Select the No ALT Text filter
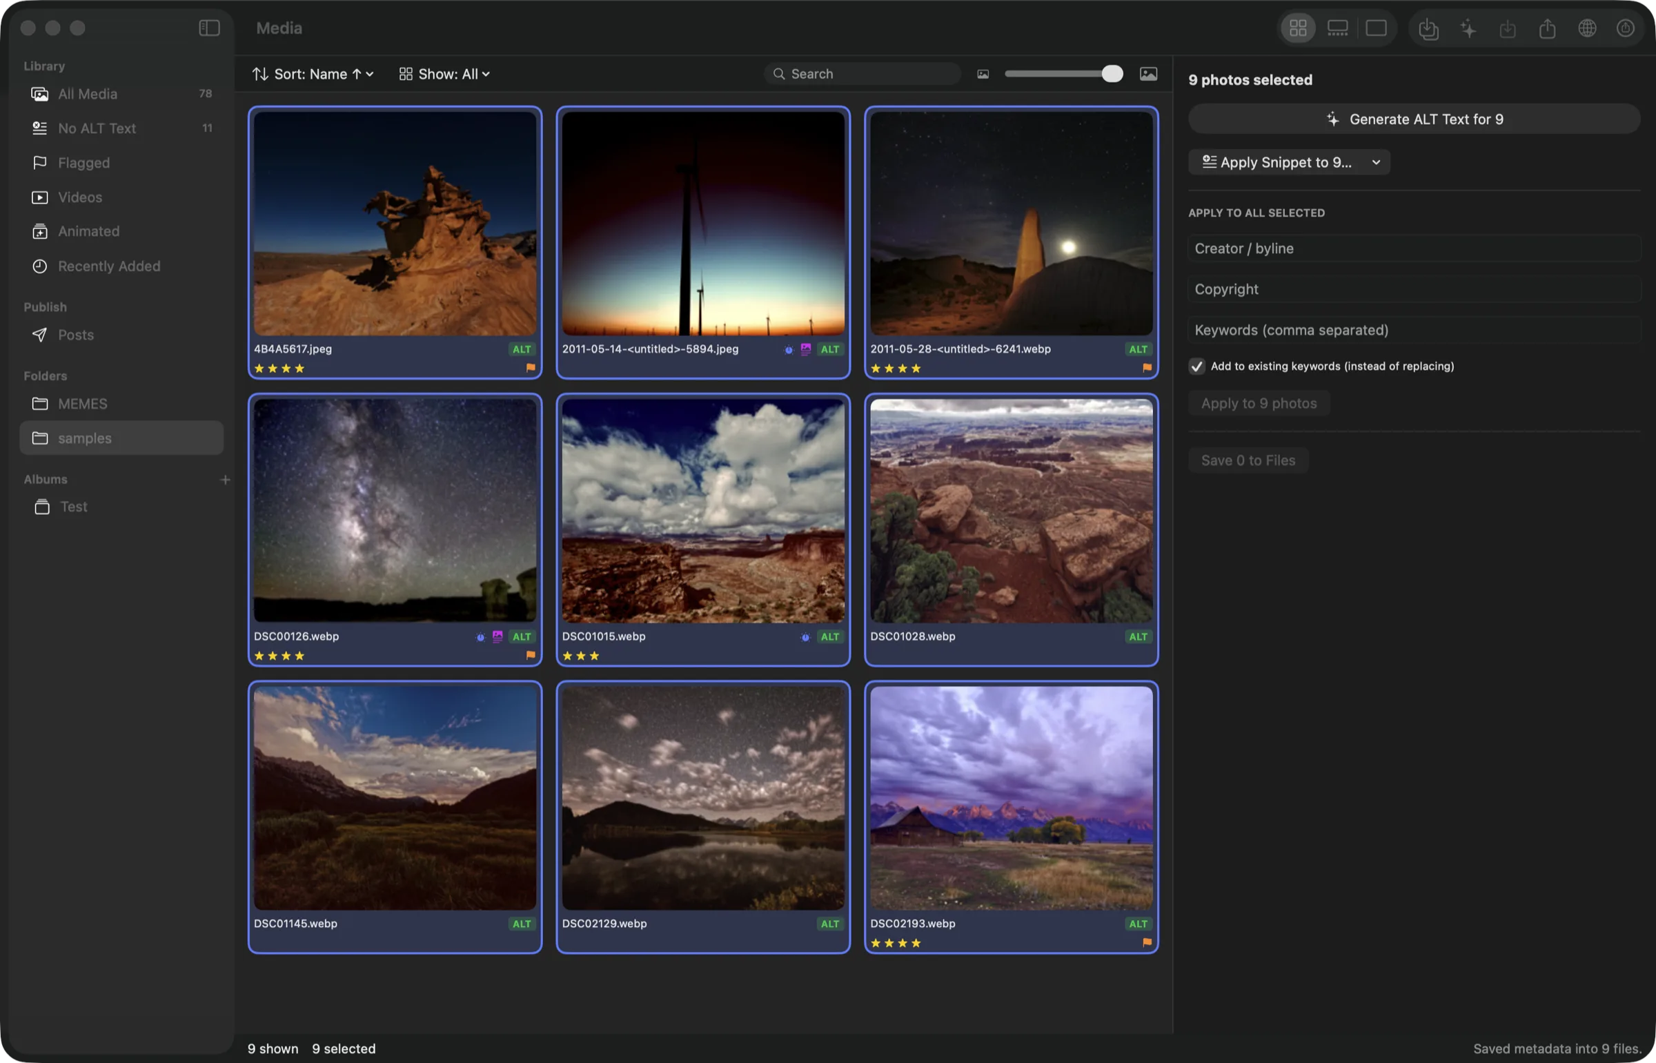Viewport: 1656px width, 1063px height. pyautogui.click(x=121, y=128)
